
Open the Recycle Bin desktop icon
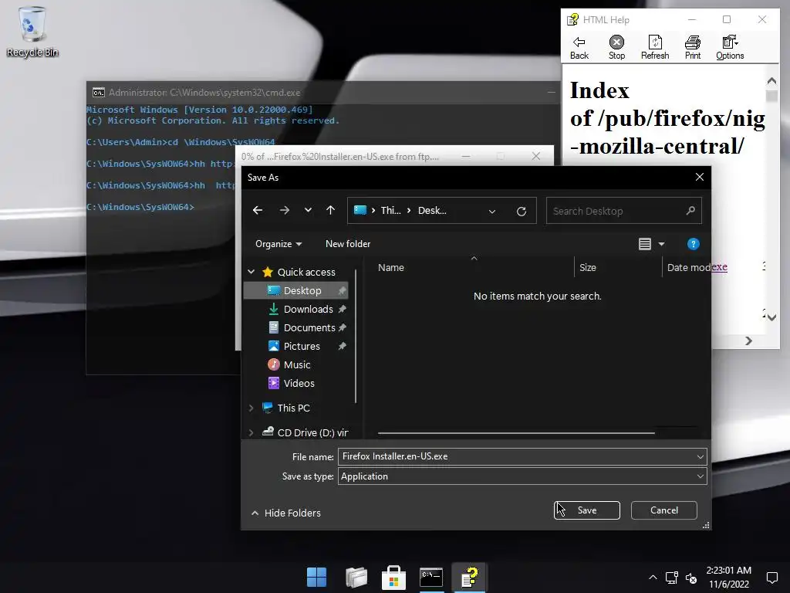tap(32, 31)
